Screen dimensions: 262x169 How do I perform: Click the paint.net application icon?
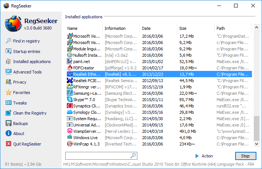(69, 62)
